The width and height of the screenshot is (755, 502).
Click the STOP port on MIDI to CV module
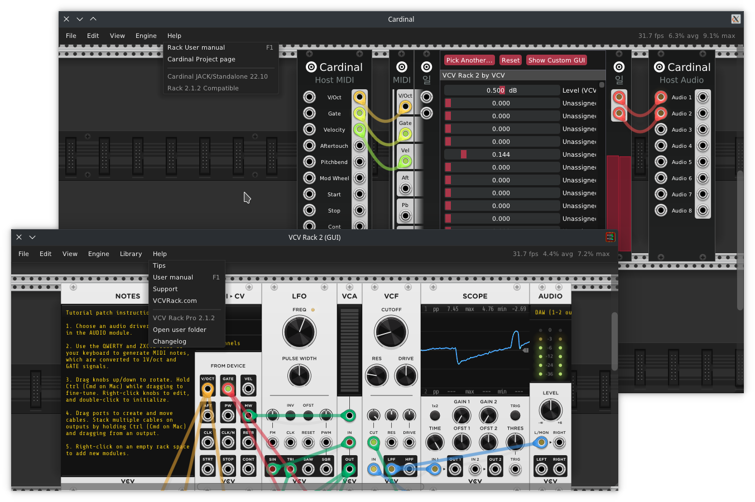pyautogui.click(x=228, y=469)
